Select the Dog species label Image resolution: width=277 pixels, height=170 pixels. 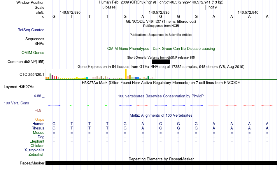click(x=41, y=137)
